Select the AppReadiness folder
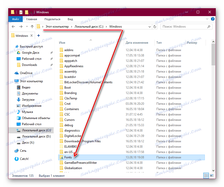 (x=74, y=66)
